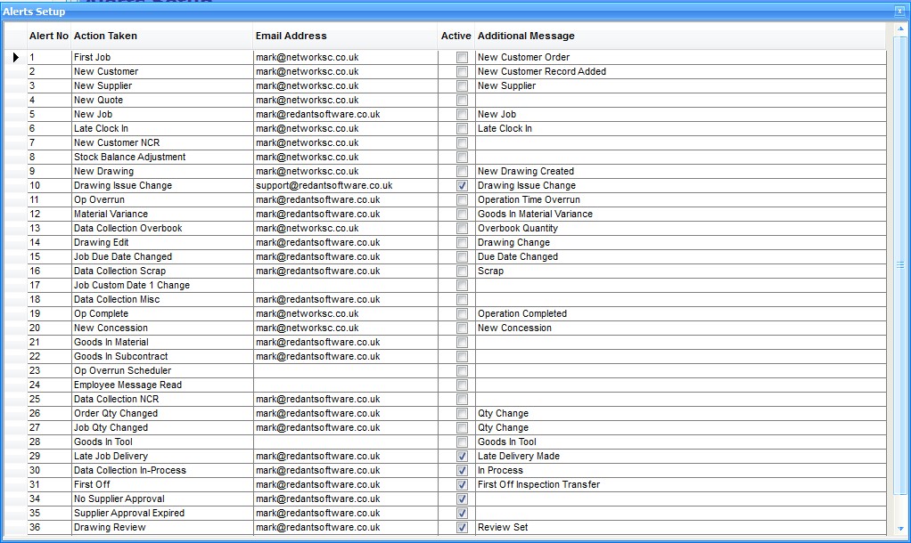Click the scroll down arrow of the grid

(899, 530)
